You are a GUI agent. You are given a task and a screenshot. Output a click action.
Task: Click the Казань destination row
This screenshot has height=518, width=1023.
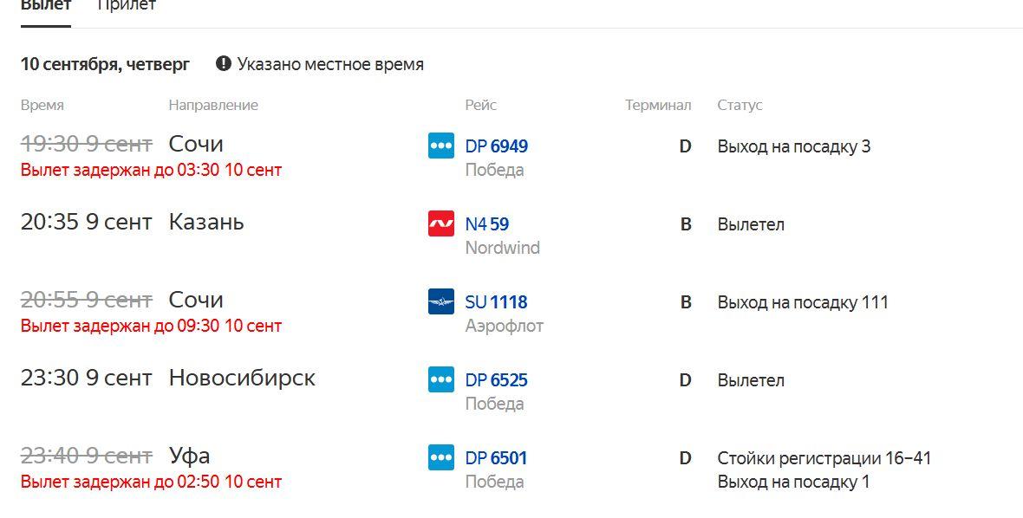[x=511, y=235]
